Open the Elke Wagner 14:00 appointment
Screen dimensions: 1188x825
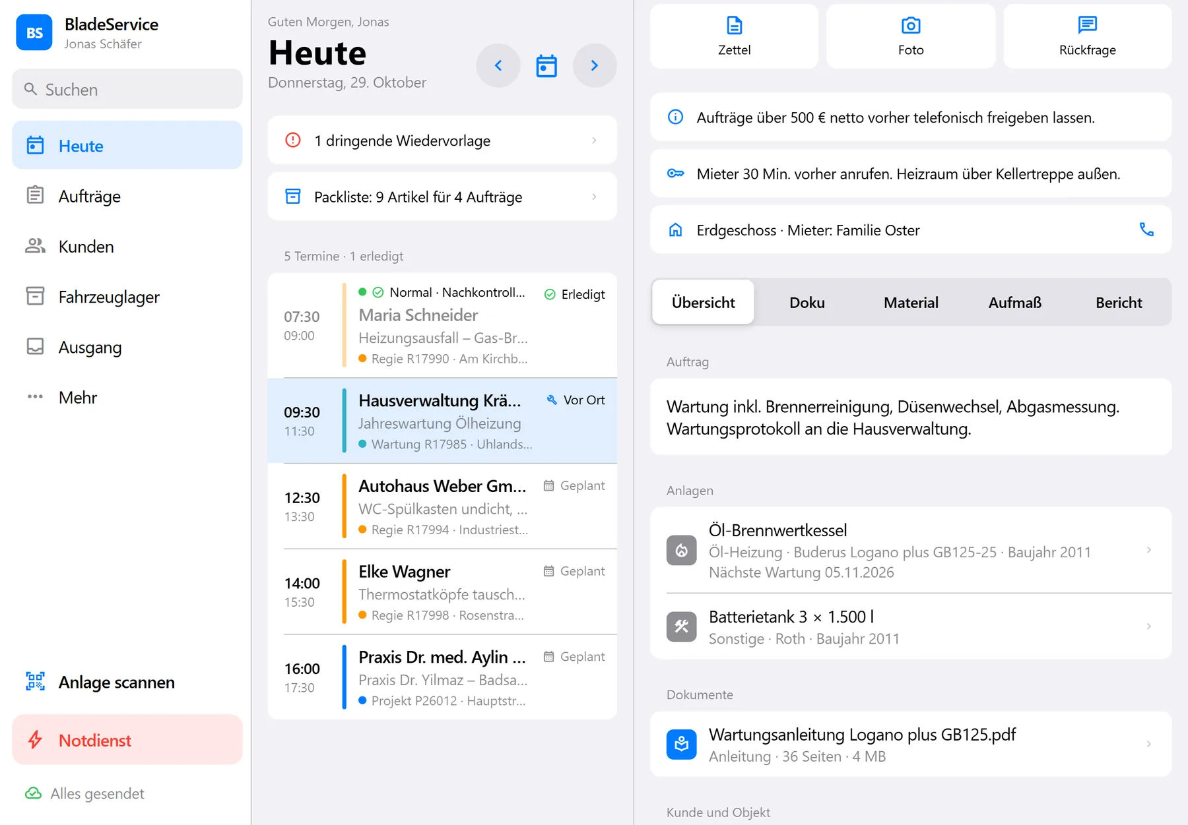click(442, 592)
